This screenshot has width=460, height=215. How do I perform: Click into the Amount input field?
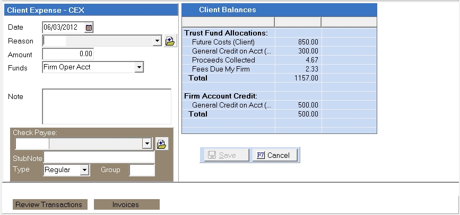pos(68,54)
